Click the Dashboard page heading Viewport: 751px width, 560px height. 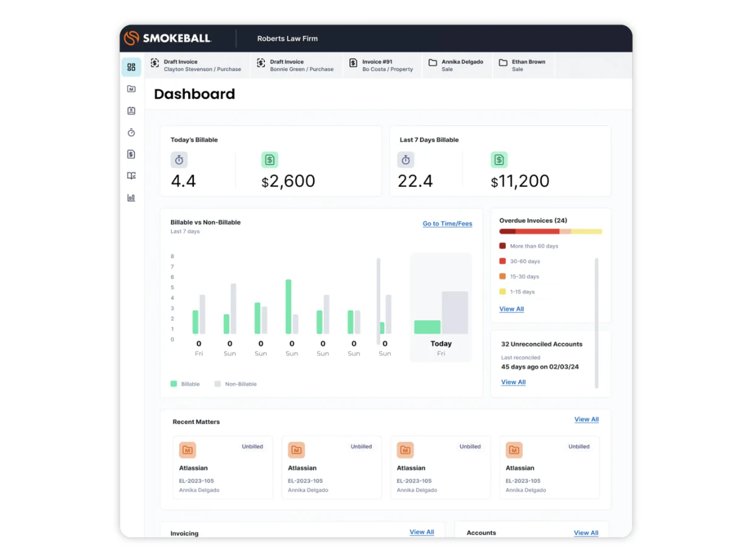195,94
